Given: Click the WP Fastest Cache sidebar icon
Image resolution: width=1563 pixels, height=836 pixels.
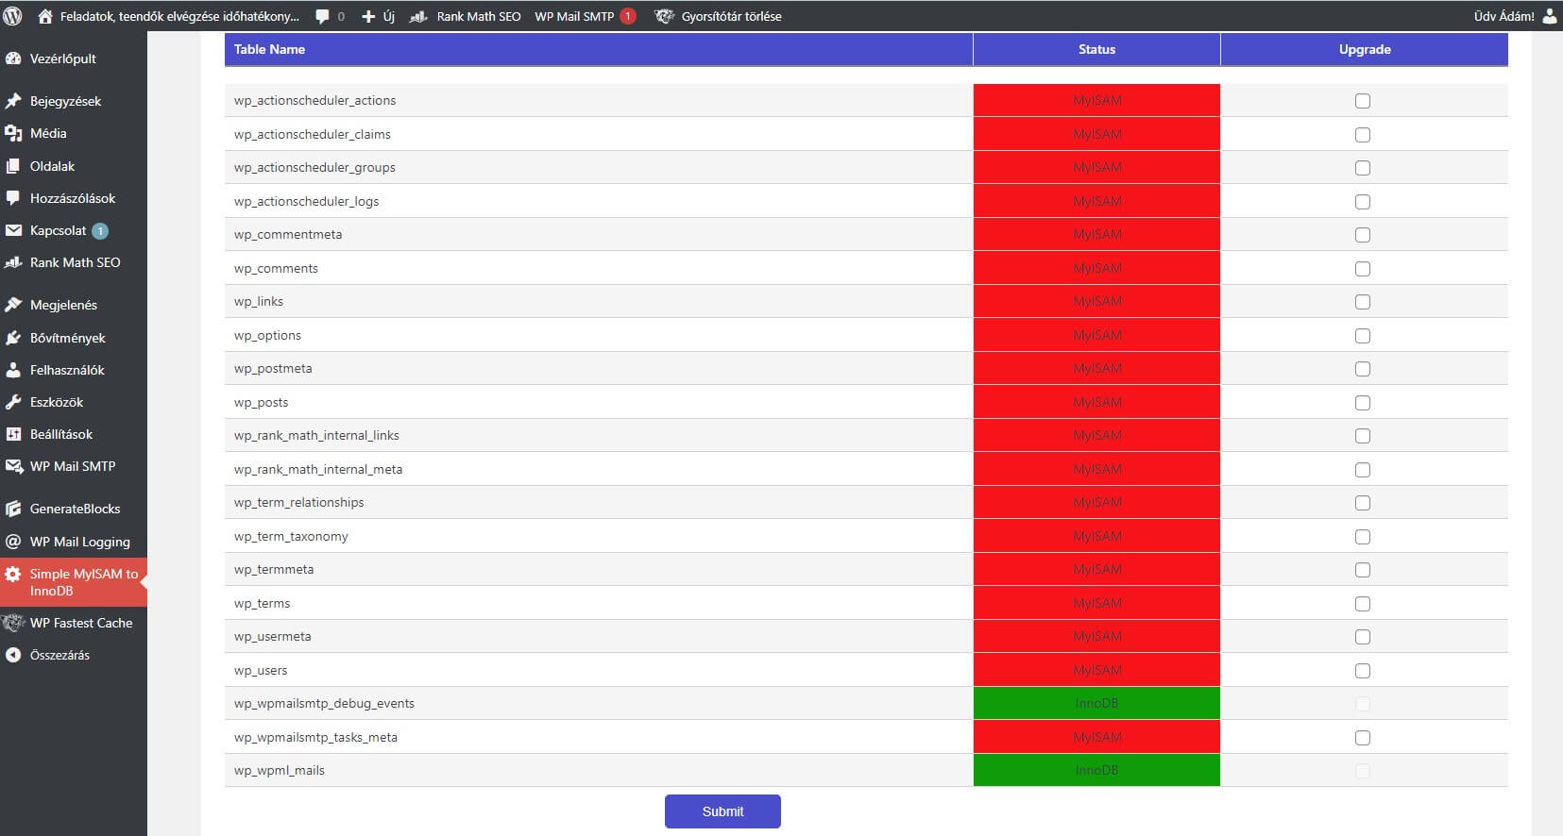Looking at the screenshot, I should pos(13,623).
